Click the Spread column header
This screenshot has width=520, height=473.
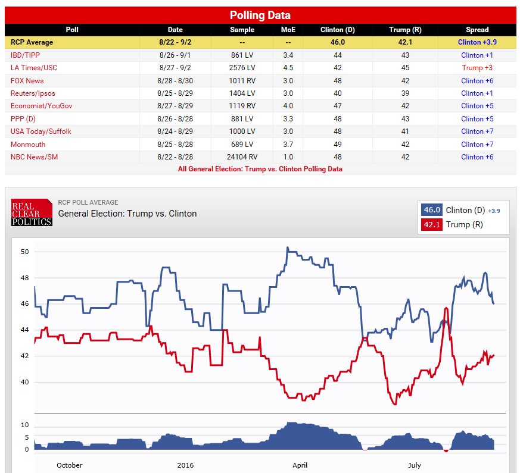[x=477, y=30]
